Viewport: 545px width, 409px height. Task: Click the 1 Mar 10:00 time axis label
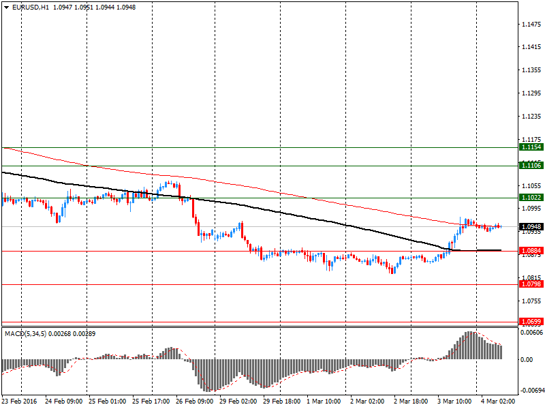324,402
